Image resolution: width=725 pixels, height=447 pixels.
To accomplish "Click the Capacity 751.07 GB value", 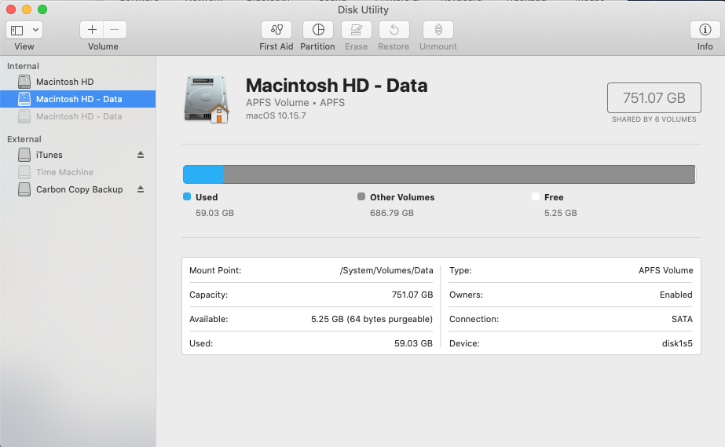I will [x=412, y=295].
